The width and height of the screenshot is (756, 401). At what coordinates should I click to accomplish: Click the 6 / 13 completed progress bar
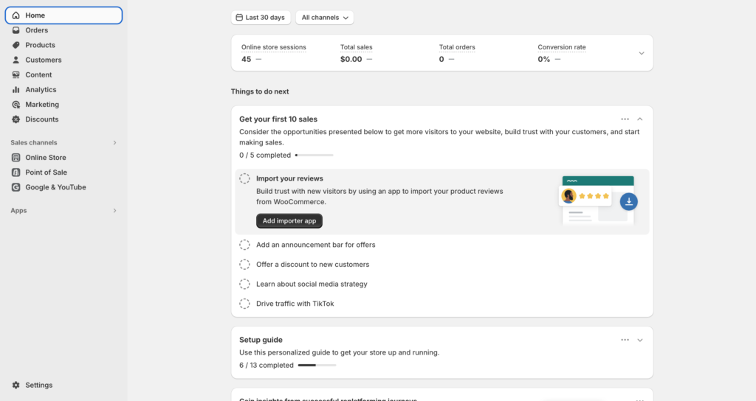point(317,366)
